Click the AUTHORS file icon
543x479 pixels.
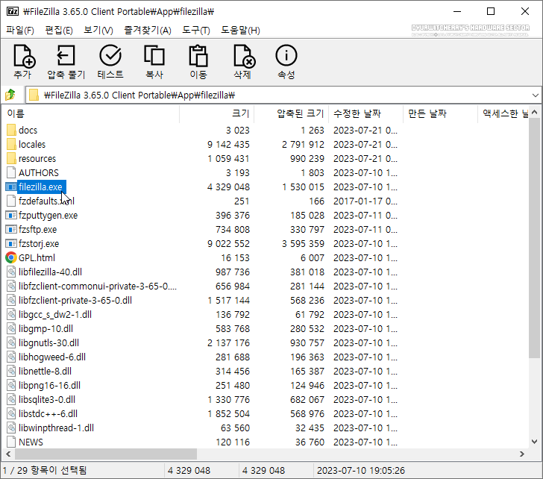[x=11, y=172]
